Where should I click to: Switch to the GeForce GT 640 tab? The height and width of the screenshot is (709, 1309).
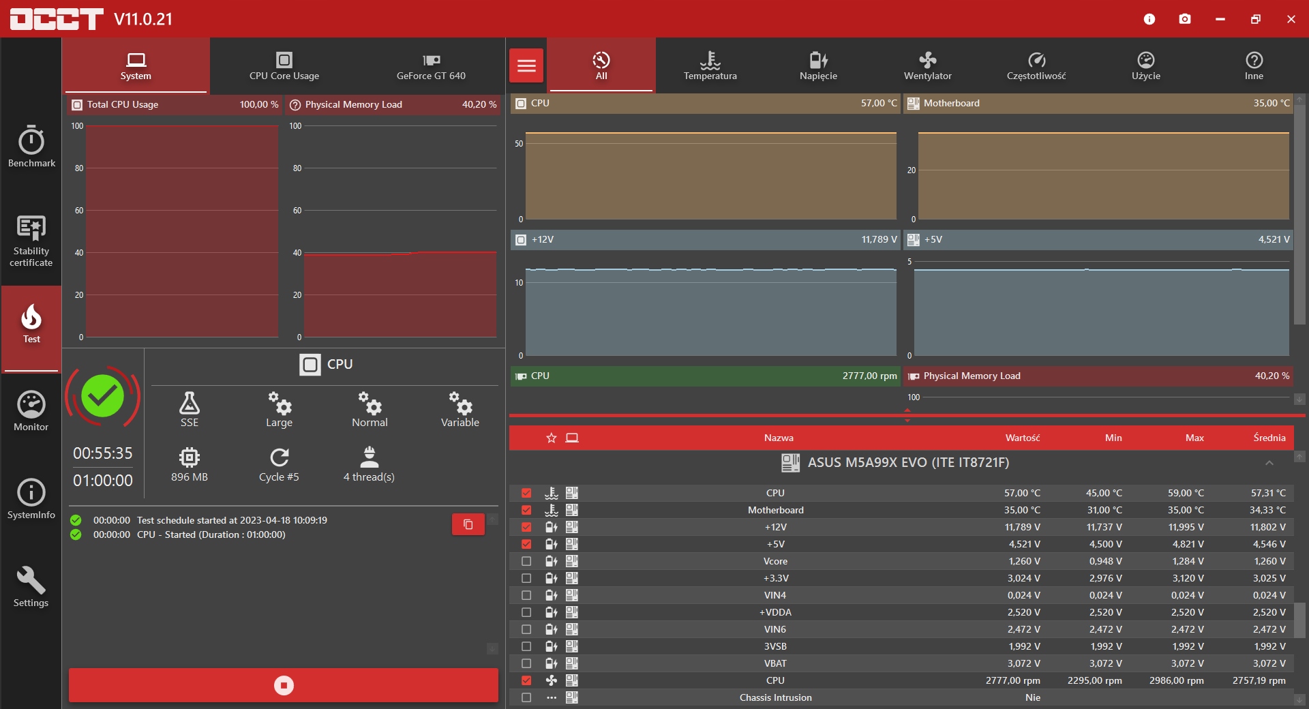click(x=431, y=65)
